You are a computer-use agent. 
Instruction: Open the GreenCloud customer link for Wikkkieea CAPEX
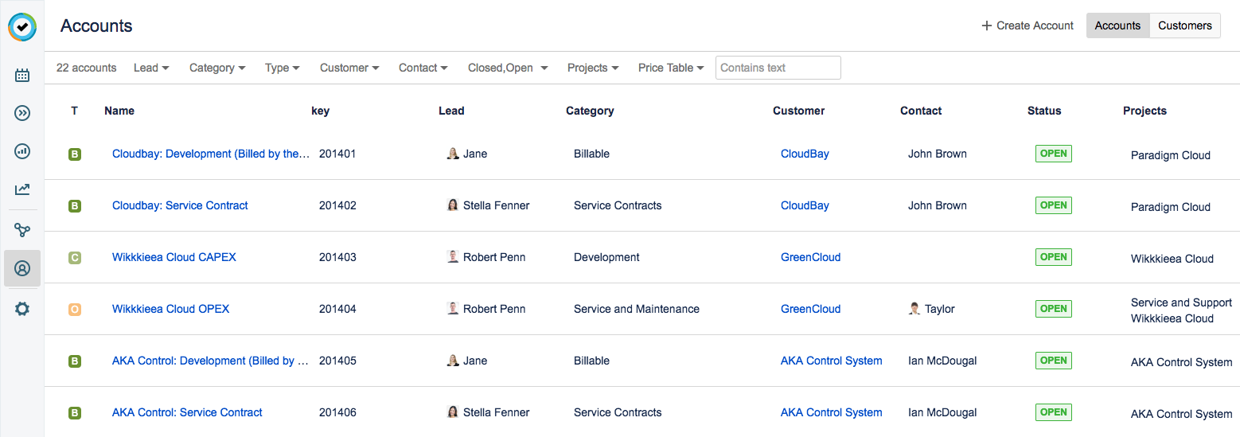coord(810,257)
